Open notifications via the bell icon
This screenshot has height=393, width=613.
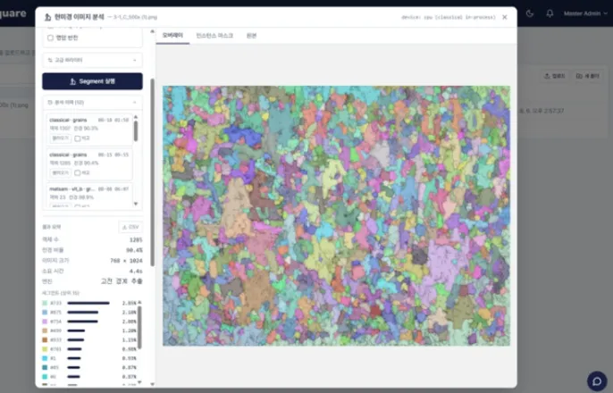[x=550, y=13]
